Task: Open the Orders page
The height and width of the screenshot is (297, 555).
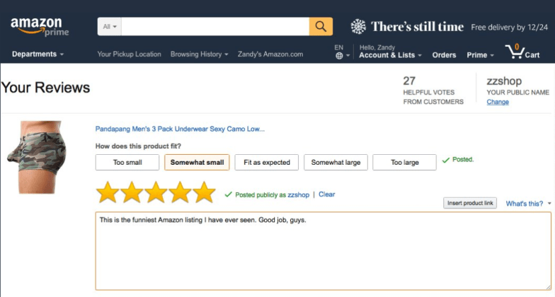Action: [x=444, y=55]
